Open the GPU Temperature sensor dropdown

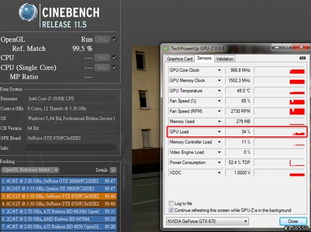pyautogui.click(x=219, y=90)
